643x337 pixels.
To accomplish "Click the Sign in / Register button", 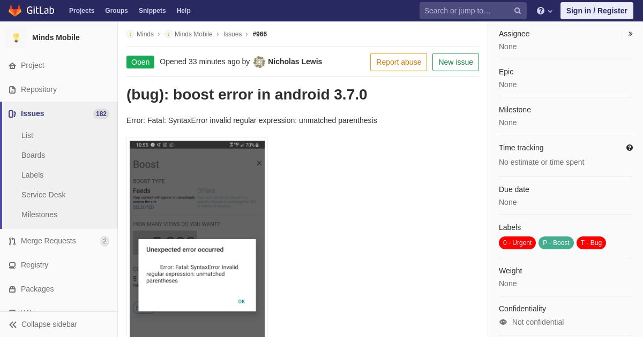I will 596,11.
